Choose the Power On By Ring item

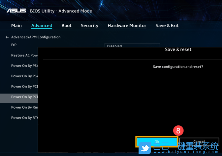point(24,107)
